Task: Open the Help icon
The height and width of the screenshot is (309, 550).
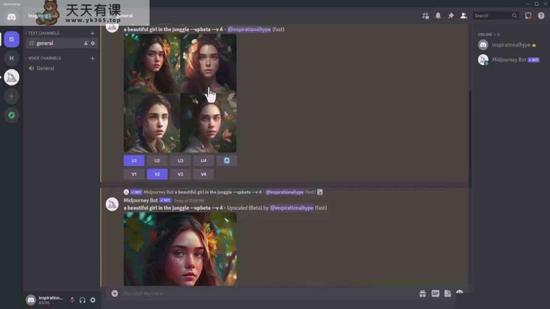Action: (x=541, y=16)
